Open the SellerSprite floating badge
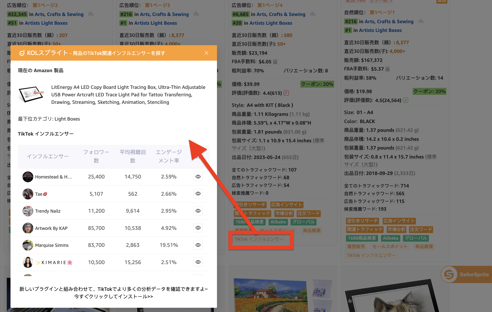 click(466, 275)
